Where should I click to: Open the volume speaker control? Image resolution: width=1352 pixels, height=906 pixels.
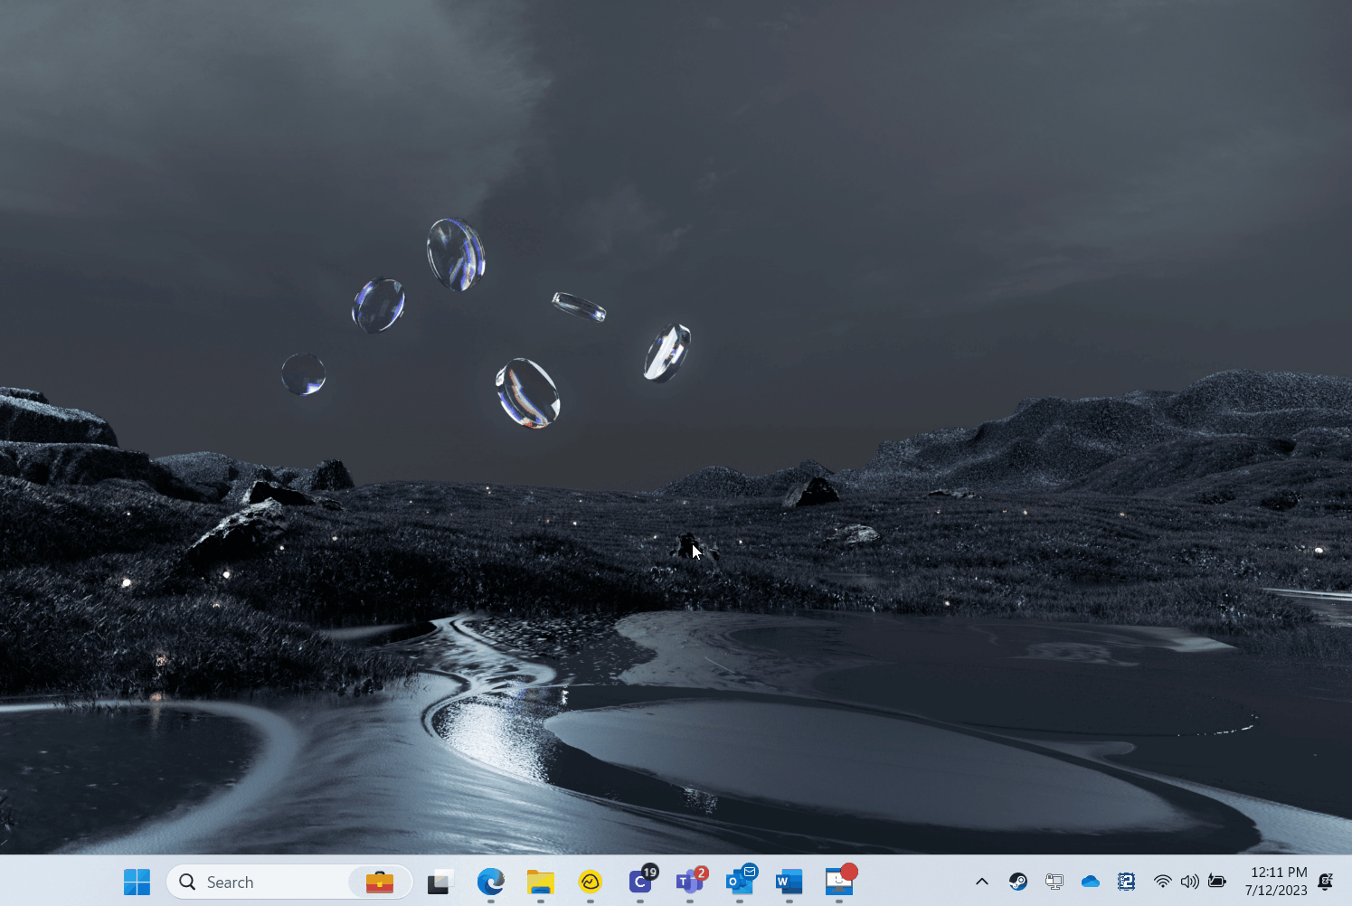pos(1190,882)
